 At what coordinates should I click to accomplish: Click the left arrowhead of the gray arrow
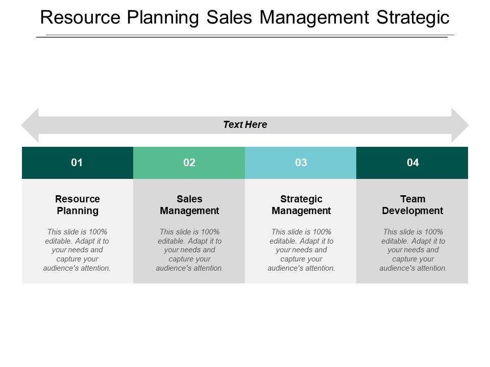[x=31, y=125]
